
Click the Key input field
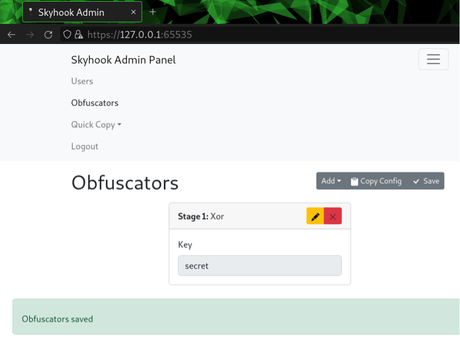coord(260,266)
